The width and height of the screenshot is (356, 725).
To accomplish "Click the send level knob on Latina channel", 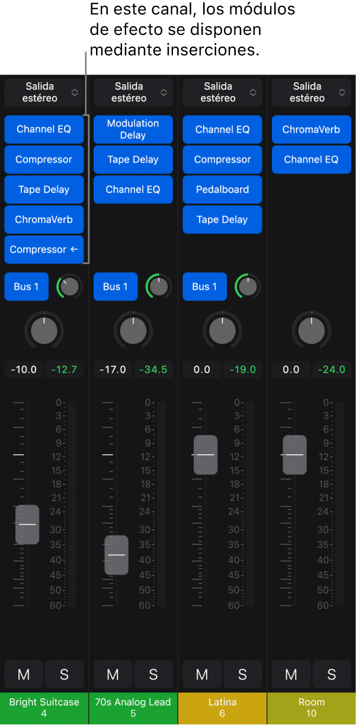I will 248,287.
